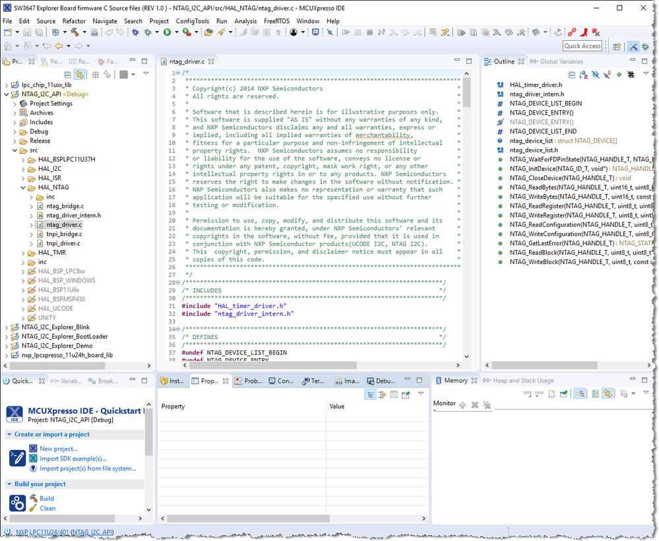Add a new monitor in the Memory view
The image size is (659, 541).
tap(462, 404)
